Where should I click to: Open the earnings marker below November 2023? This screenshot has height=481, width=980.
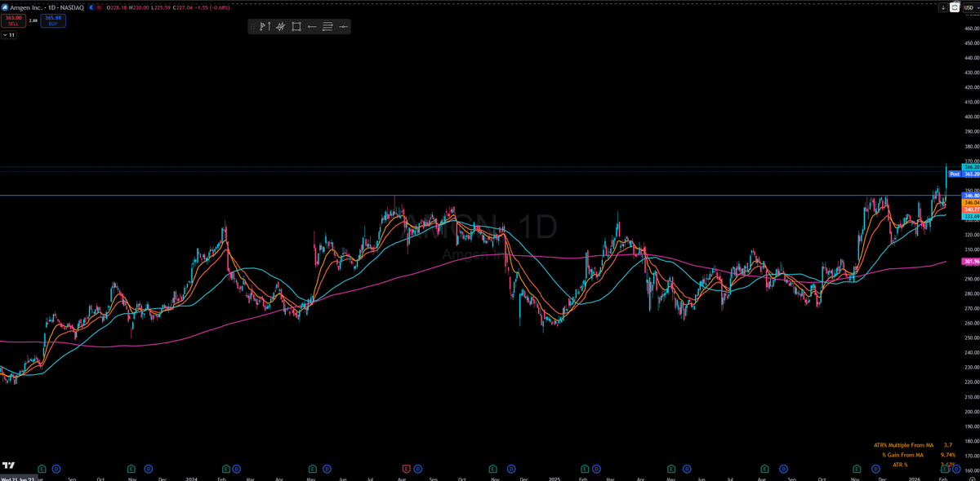[131, 469]
